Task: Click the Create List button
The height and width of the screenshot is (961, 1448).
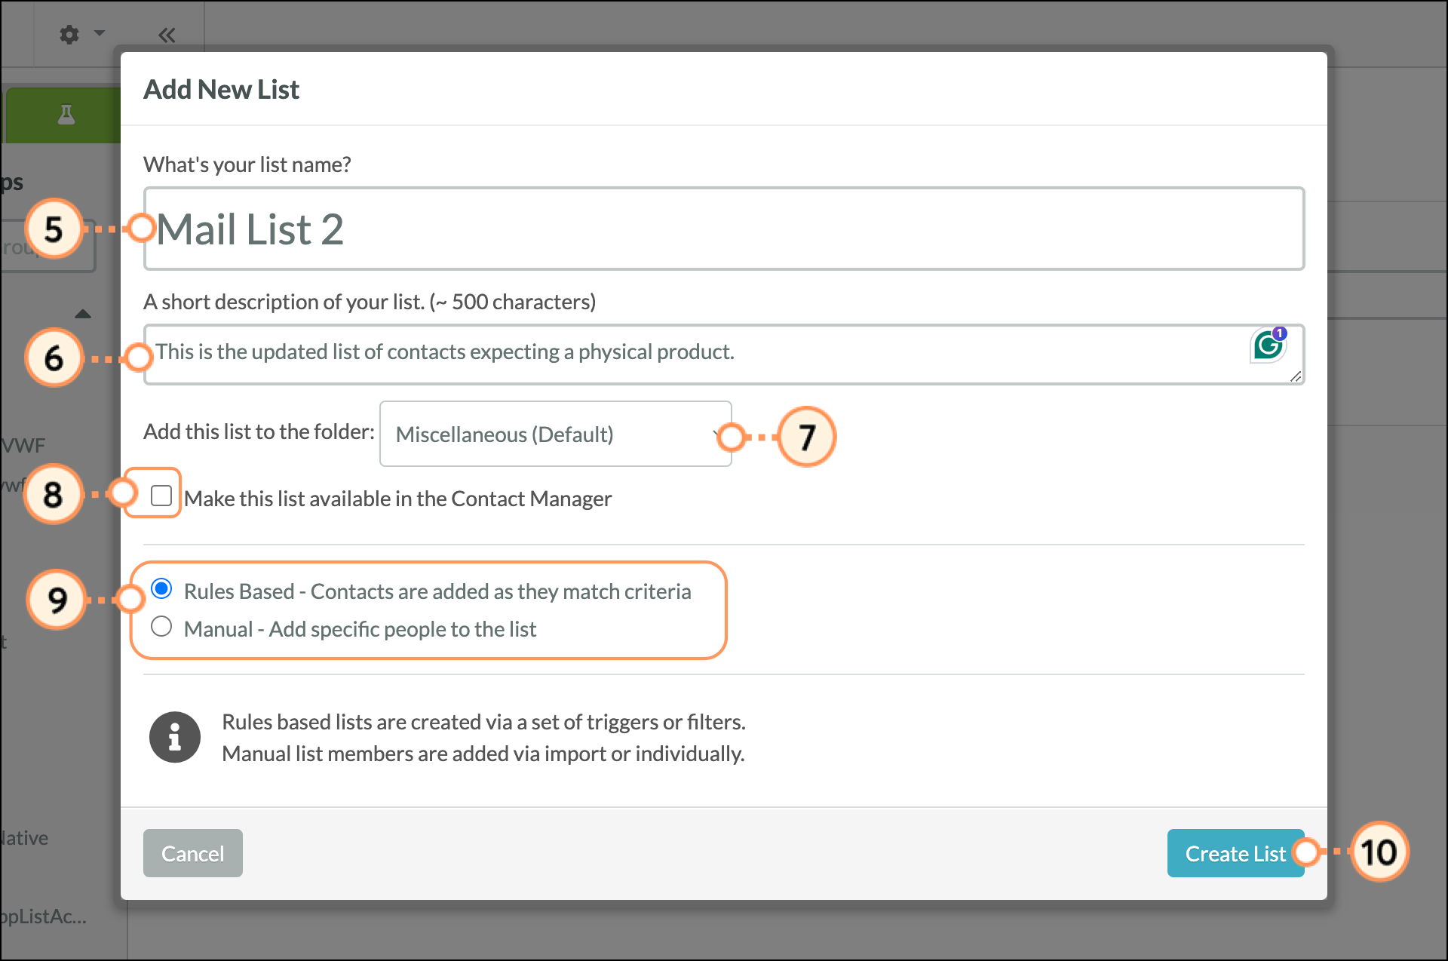Action: [x=1235, y=853]
